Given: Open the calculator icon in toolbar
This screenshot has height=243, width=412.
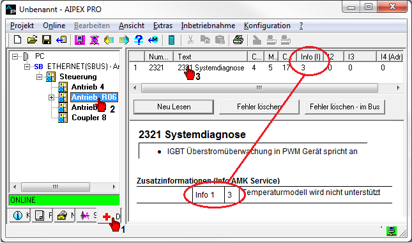Looking at the screenshot, I should (172, 40).
